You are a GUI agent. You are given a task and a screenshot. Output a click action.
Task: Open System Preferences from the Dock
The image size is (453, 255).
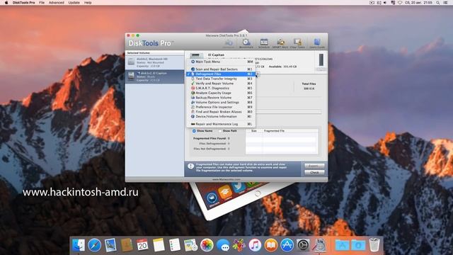(x=303, y=245)
